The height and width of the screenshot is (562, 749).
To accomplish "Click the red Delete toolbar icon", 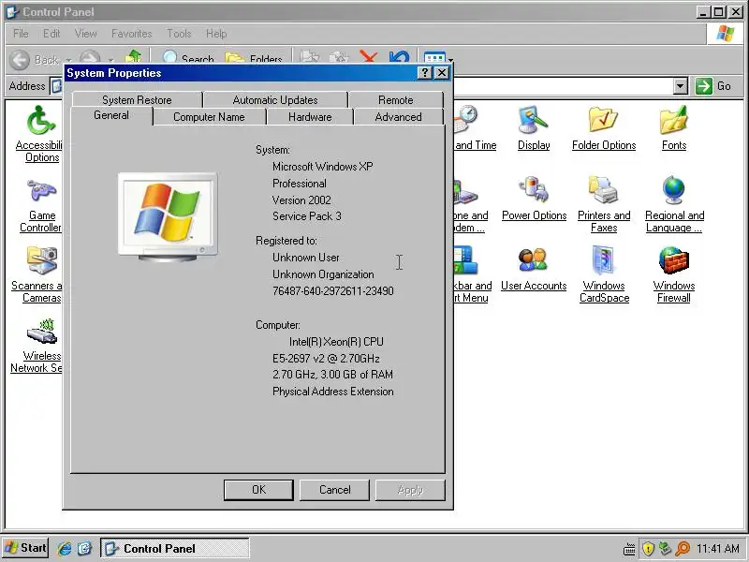I will pyautogui.click(x=368, y=56).
